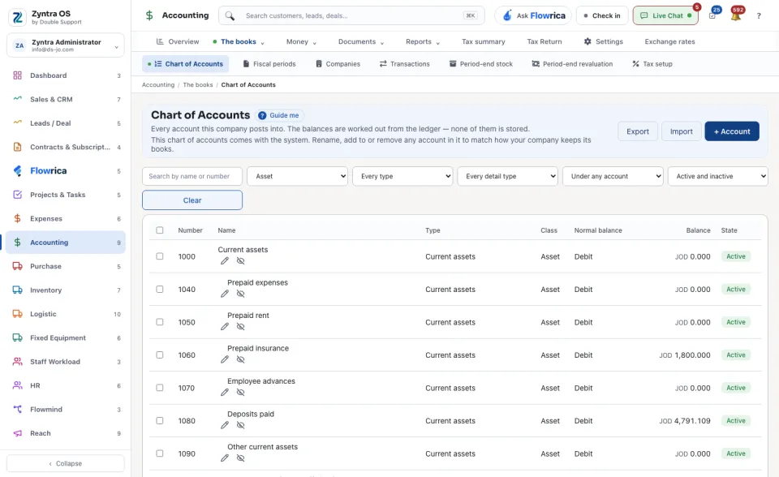Screen dimensions: 779x477
Task: Click the Zyntra OS logo
Action: click(x=17, y=17)
